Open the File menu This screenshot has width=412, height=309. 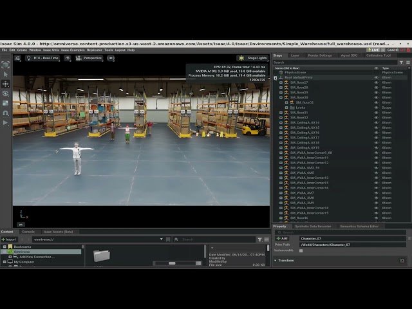5,50
